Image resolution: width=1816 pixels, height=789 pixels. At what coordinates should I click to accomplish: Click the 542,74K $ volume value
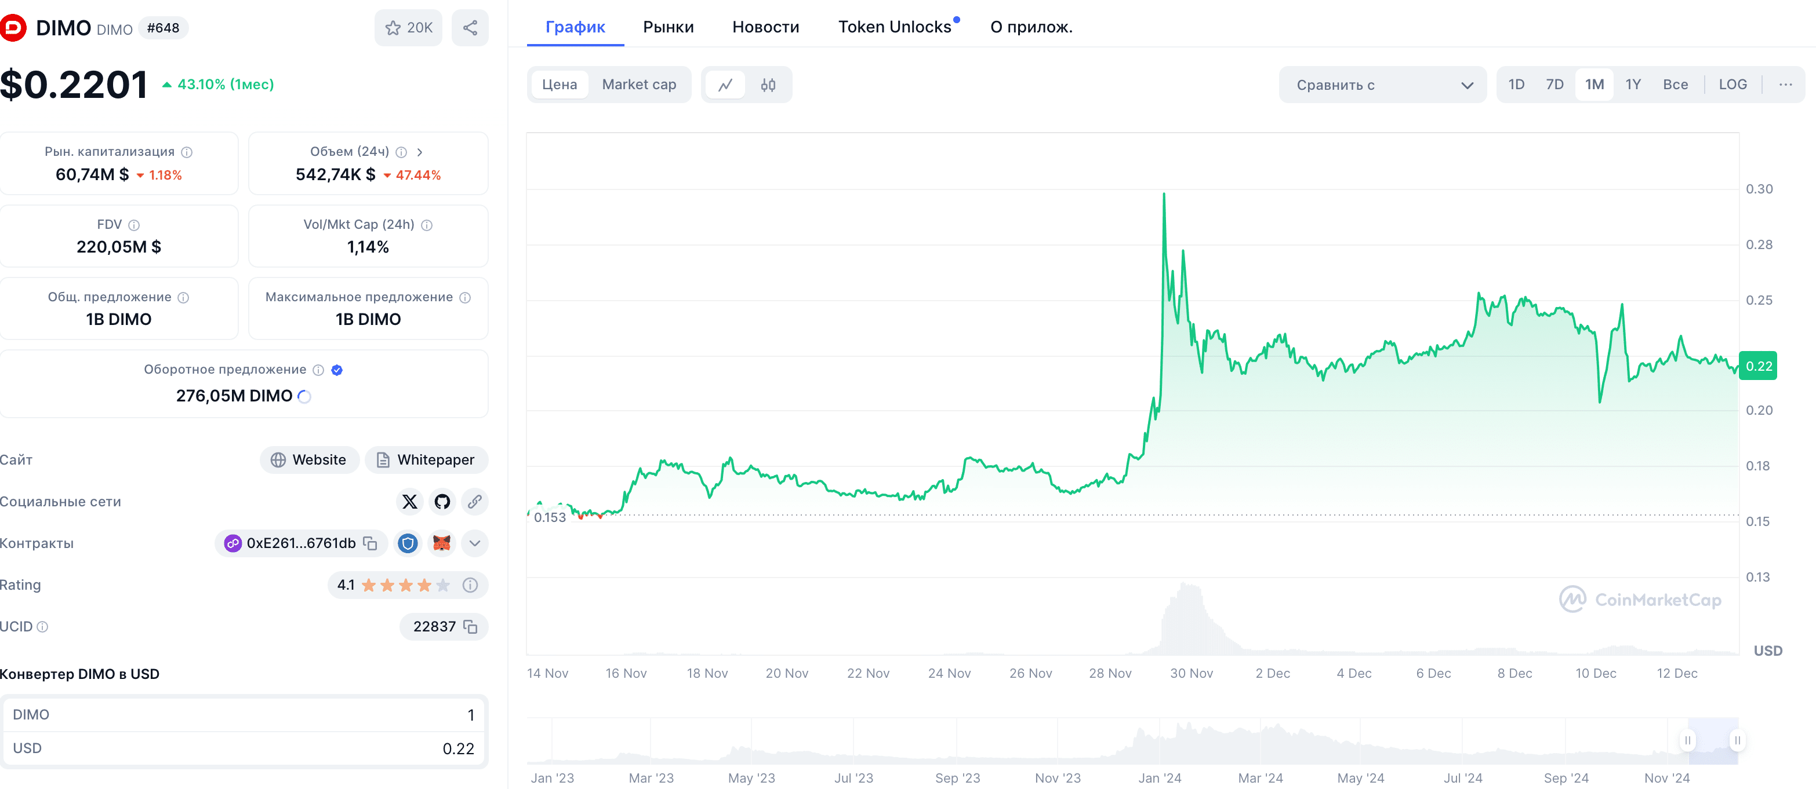[336, 175]
